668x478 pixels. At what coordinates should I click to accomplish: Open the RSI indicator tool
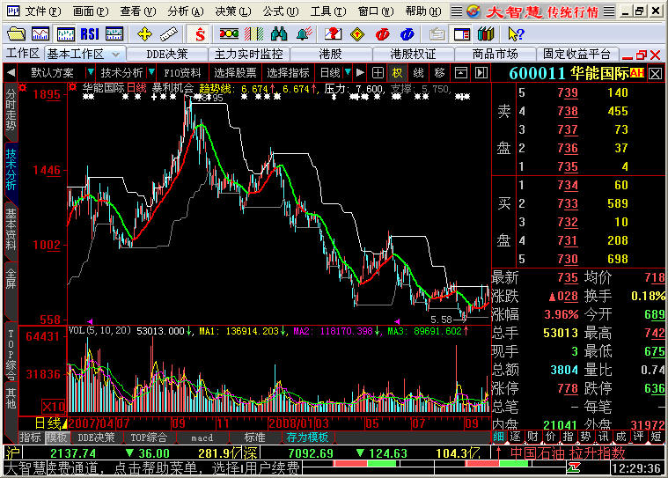pos(90,33)
